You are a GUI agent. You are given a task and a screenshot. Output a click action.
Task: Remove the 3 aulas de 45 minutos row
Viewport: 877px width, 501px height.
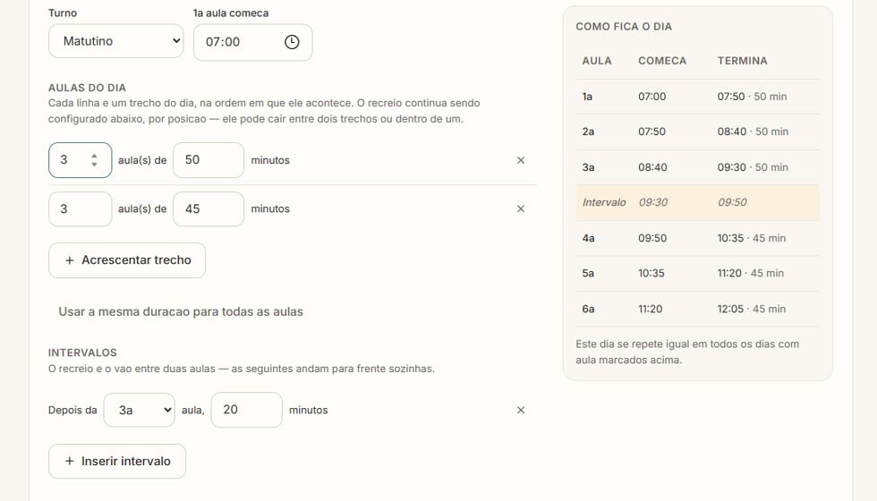(521, 209)
